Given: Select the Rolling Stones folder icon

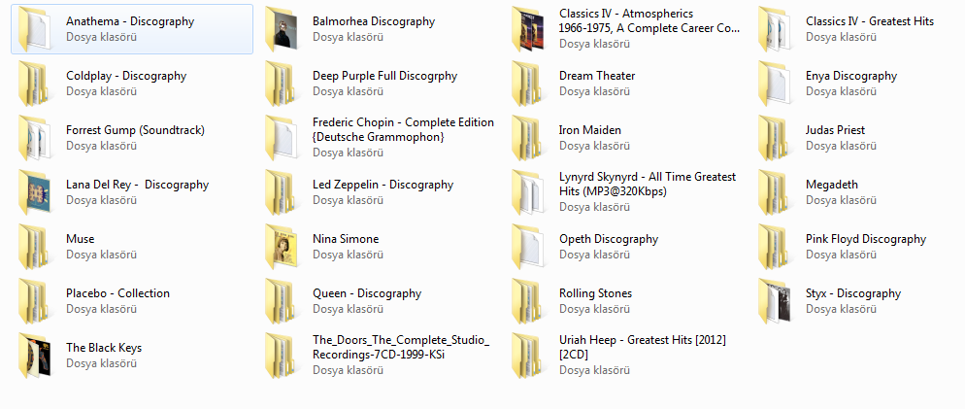Looking at the screenshot, I should point(529,301).
